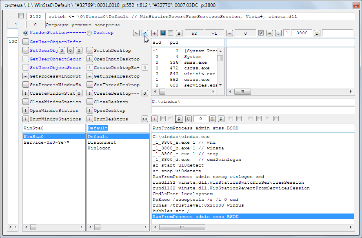Image resolution: width=362 pixels, height=238 pixels.
Task: Click the process list vertical scrollbar thumb
Action: [220, 58]
